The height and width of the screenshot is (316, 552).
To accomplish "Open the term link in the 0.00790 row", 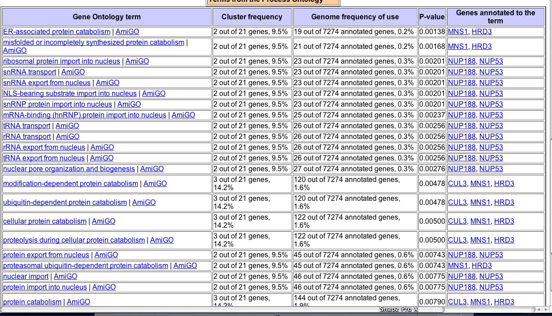I will [x=32, y=302].
